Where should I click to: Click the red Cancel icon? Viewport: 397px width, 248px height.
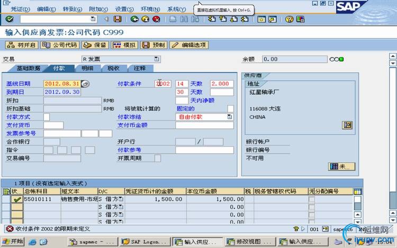pyautogui.click(x=156, y=19)
